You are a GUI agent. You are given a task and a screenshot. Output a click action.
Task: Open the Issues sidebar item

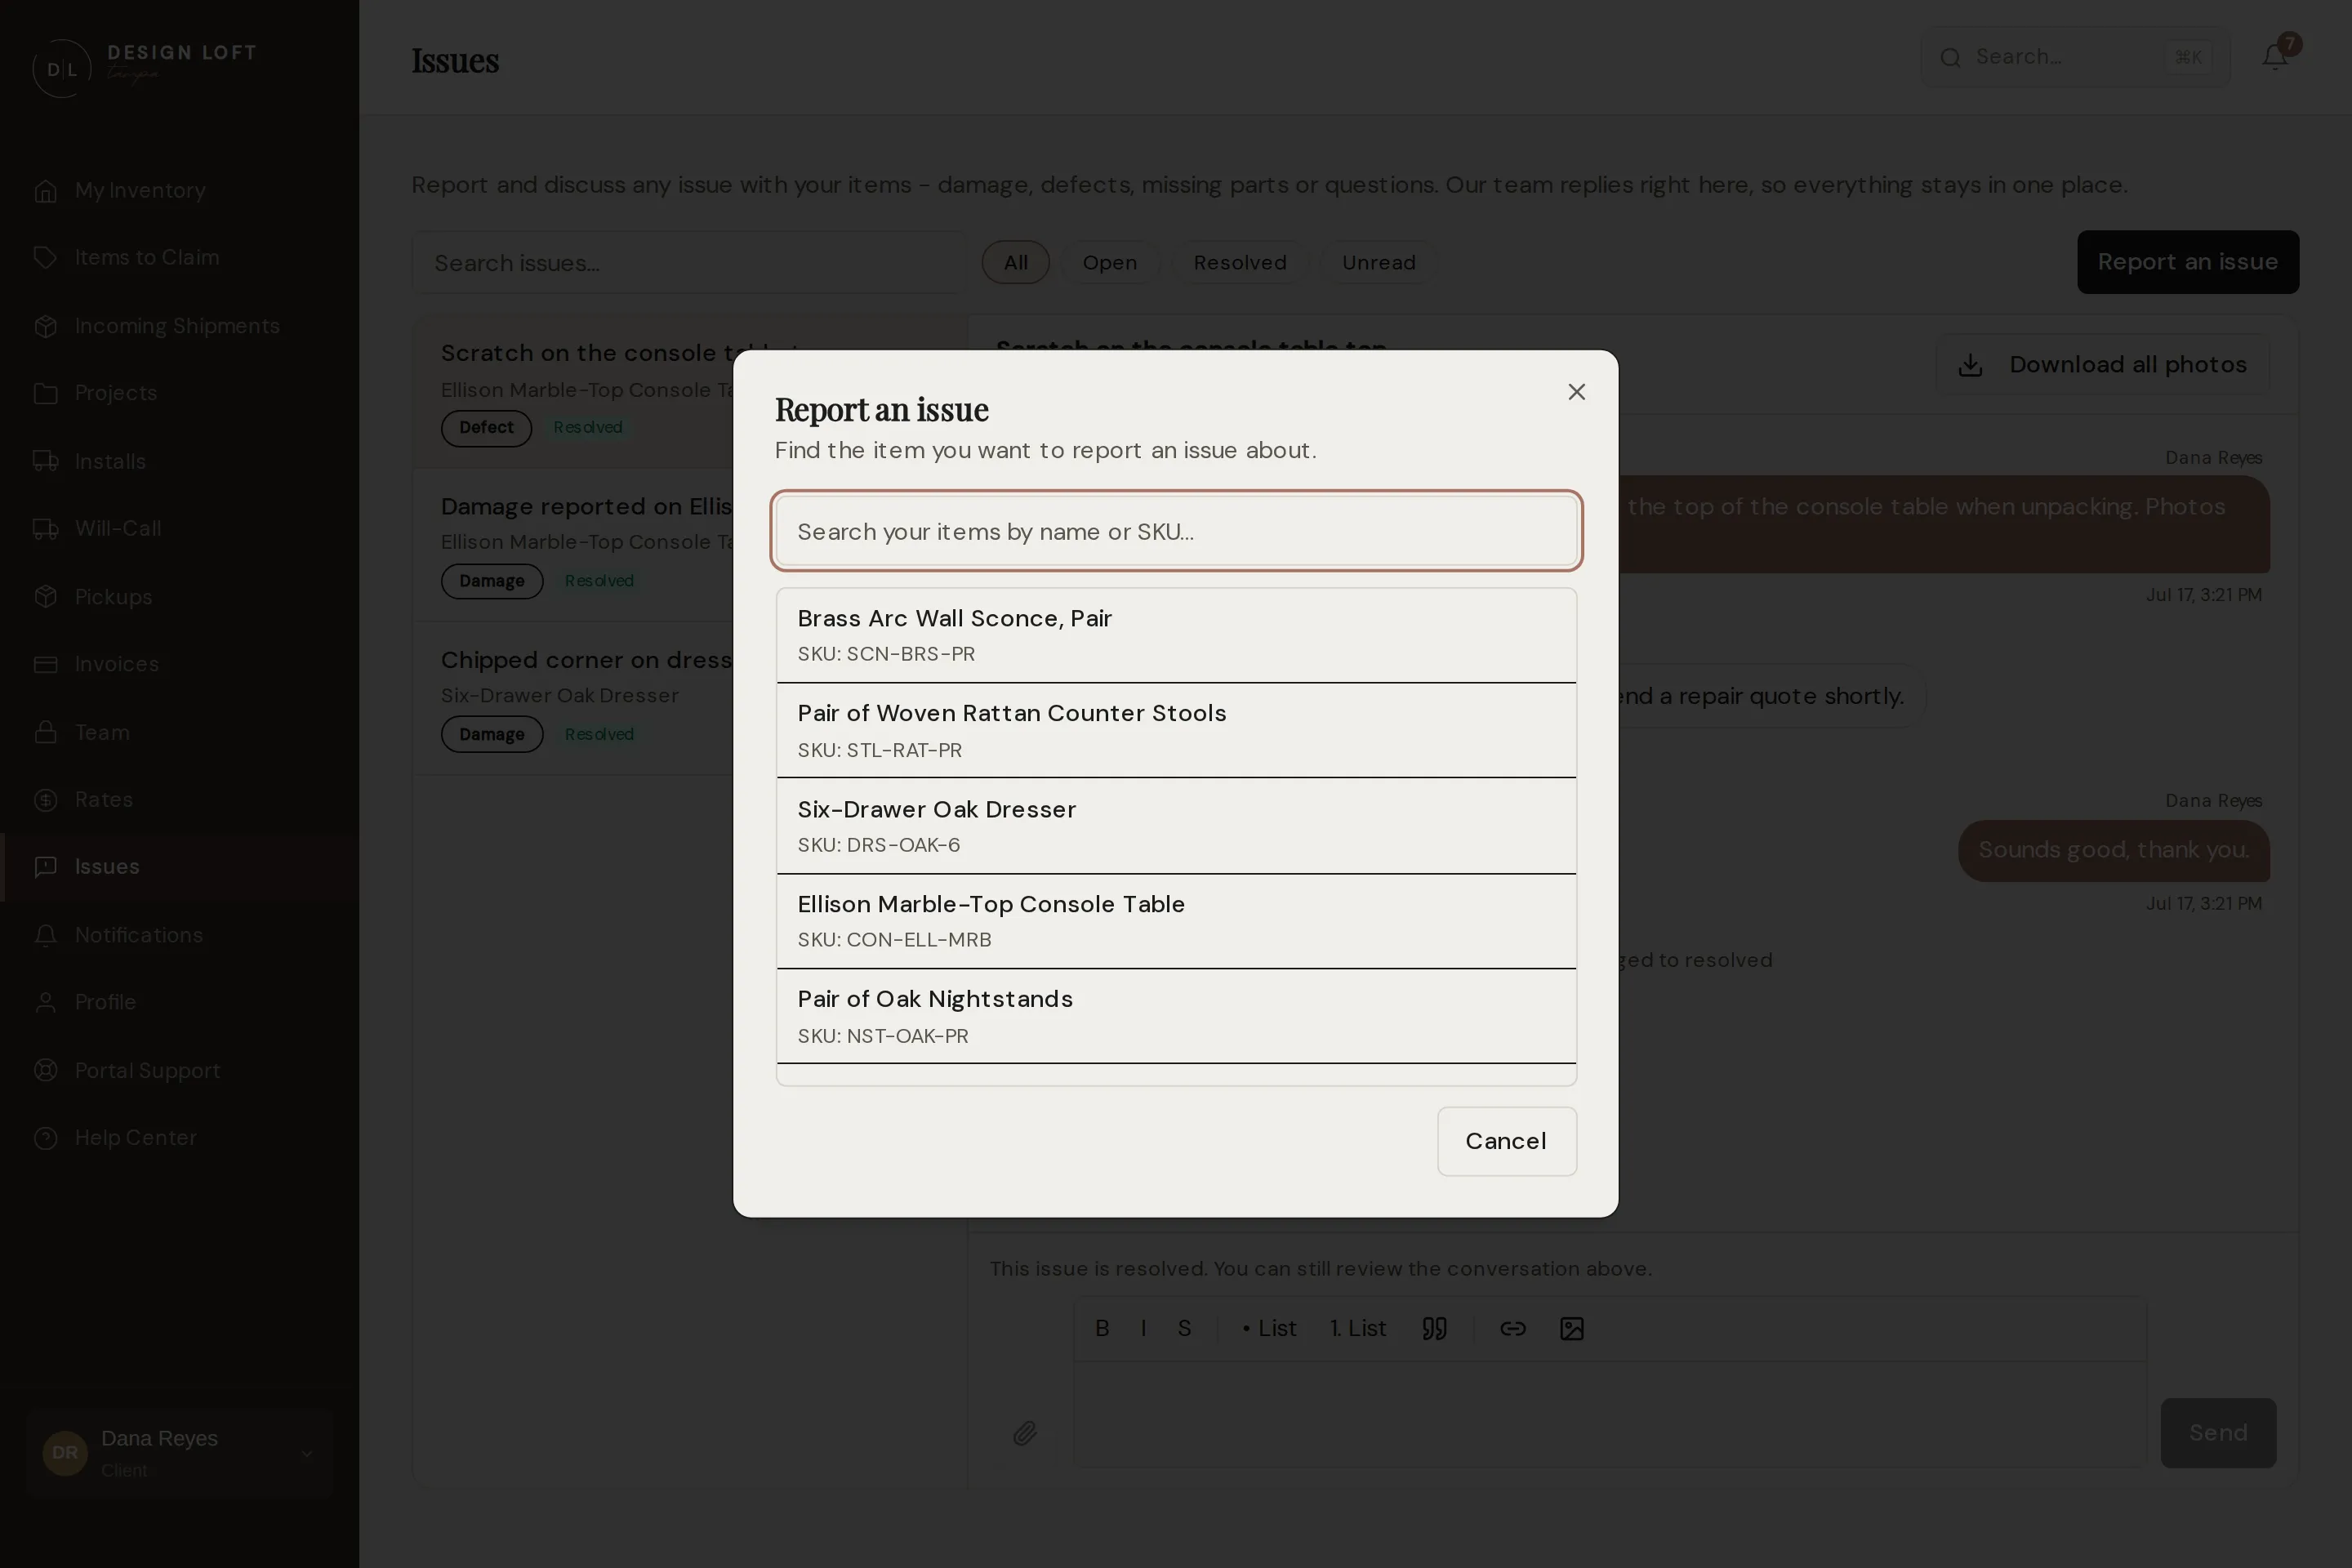[180, 867]
